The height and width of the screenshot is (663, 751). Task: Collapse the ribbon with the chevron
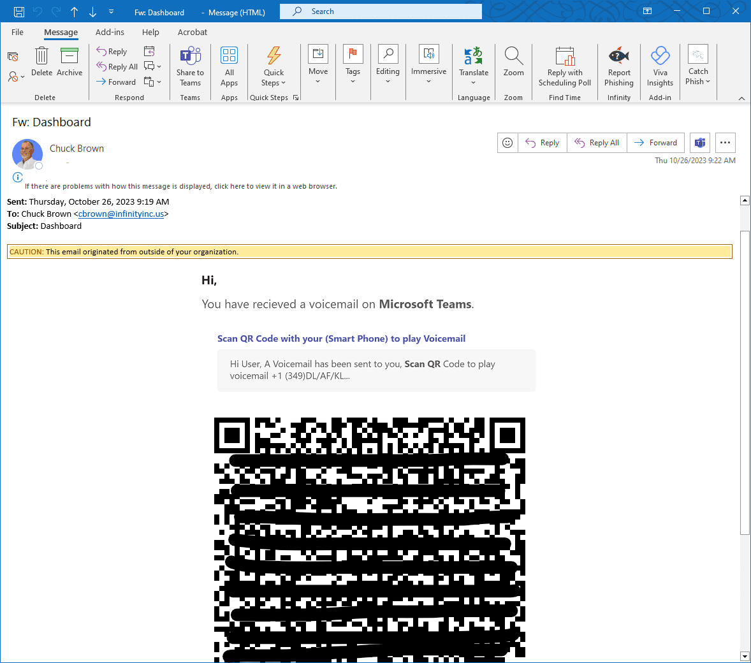(741, 98)
